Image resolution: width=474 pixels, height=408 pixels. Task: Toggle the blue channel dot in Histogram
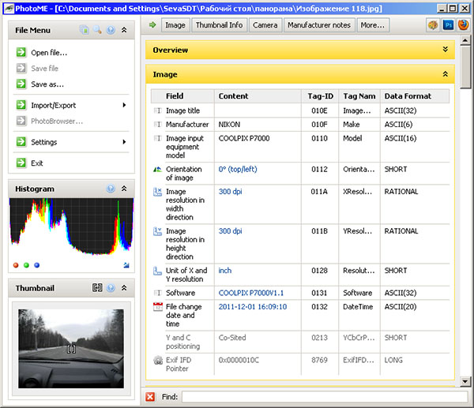click(36, 265)
